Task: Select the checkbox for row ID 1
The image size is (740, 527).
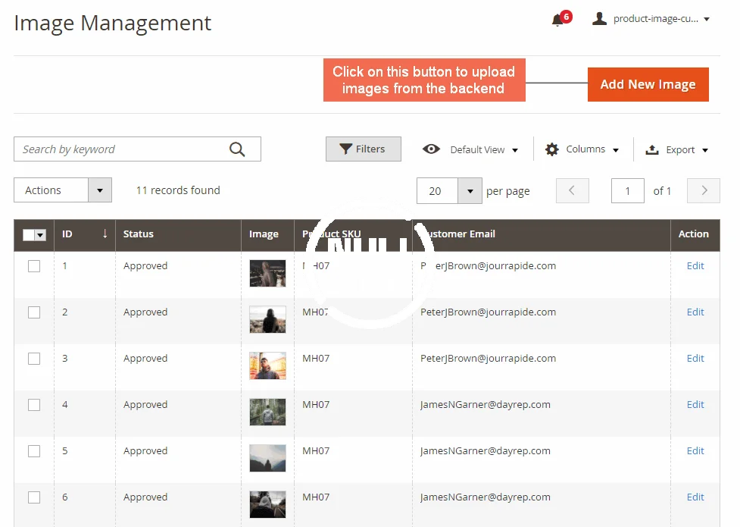Action: [x=34, y=266]
